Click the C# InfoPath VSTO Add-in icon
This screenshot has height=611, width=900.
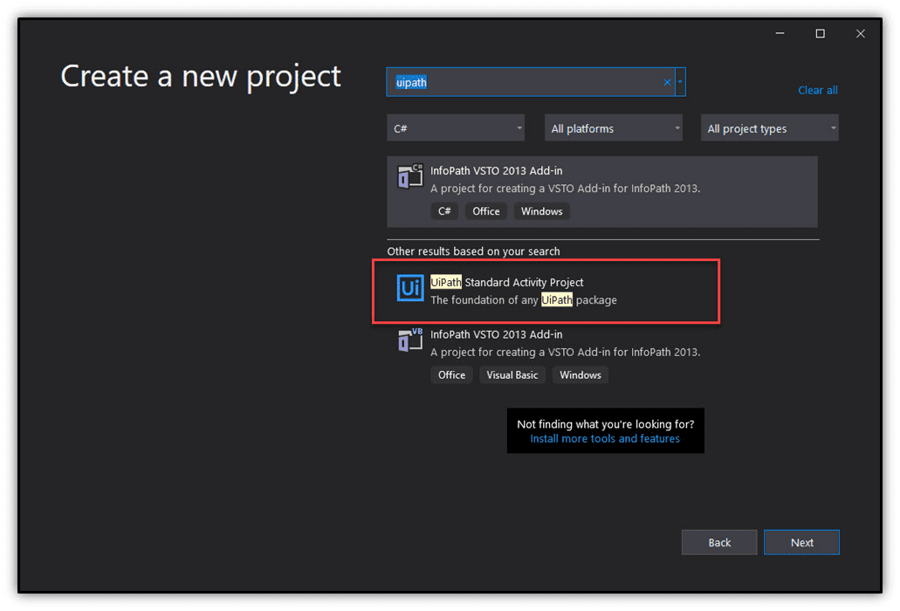409,175
